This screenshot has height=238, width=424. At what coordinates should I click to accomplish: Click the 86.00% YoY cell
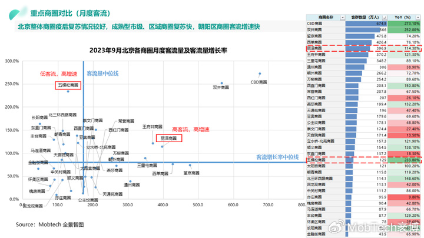coord(404,191)
